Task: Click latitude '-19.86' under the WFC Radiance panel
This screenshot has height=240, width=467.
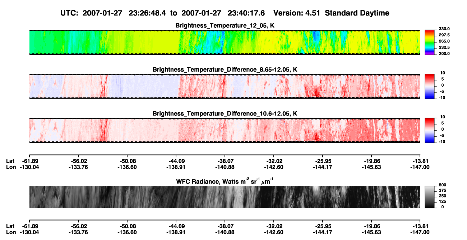Action: pos(371,226)
